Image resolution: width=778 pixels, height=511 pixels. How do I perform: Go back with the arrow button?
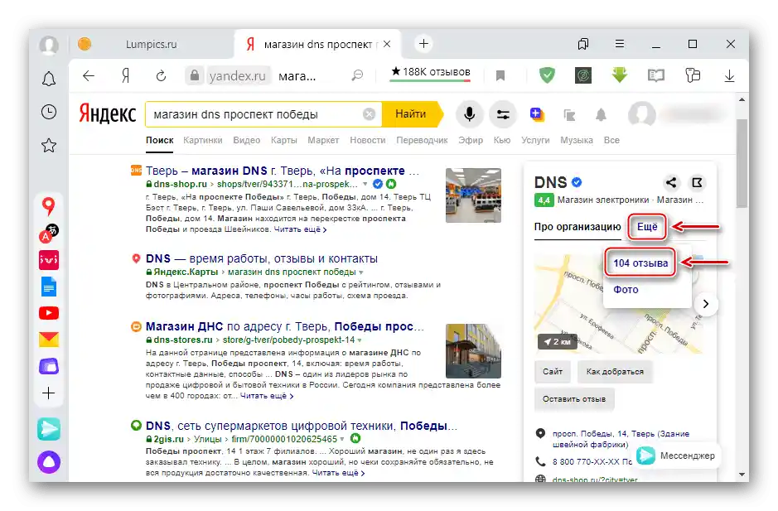click(x=89, y=76)
